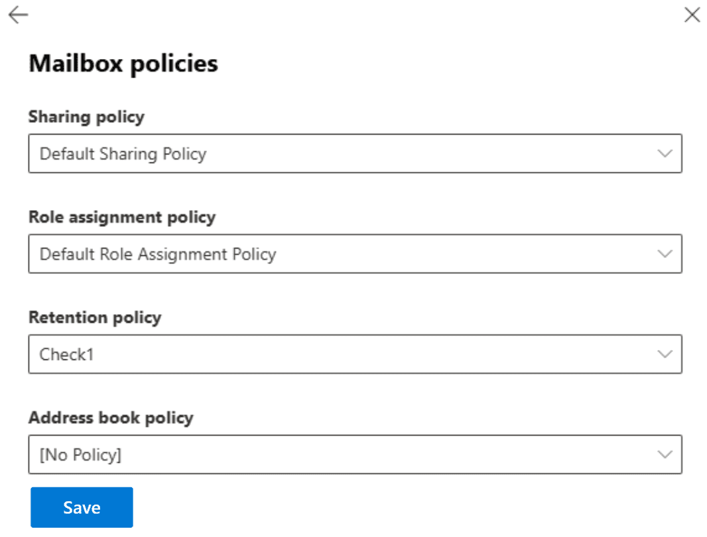Expand the Role assignment policy selector

[x=353, y=254]
